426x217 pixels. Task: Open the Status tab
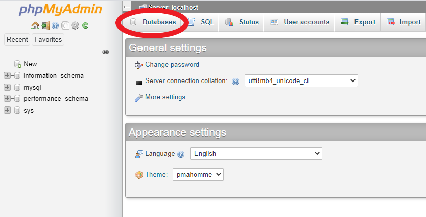(x=242, y=22)
